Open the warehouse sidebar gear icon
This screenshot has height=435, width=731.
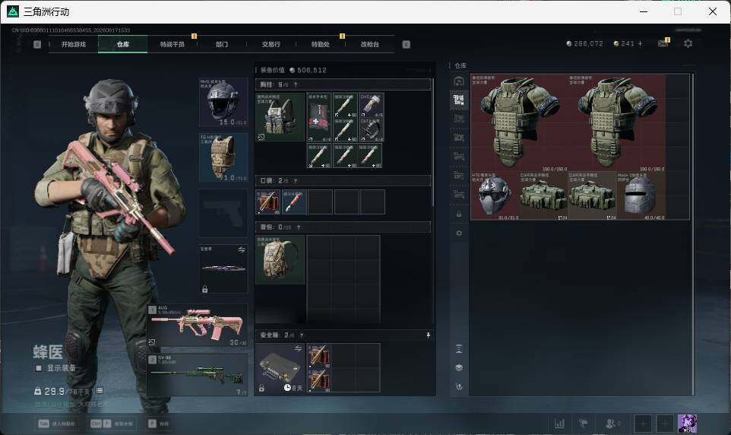(x=459, y=233)
